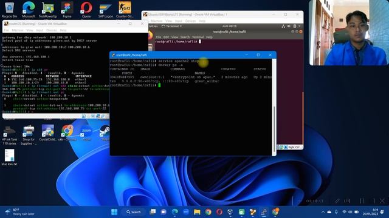
Task: Open Input menu in routerOS VirtualBox window
Action: [x=40, y=30]
